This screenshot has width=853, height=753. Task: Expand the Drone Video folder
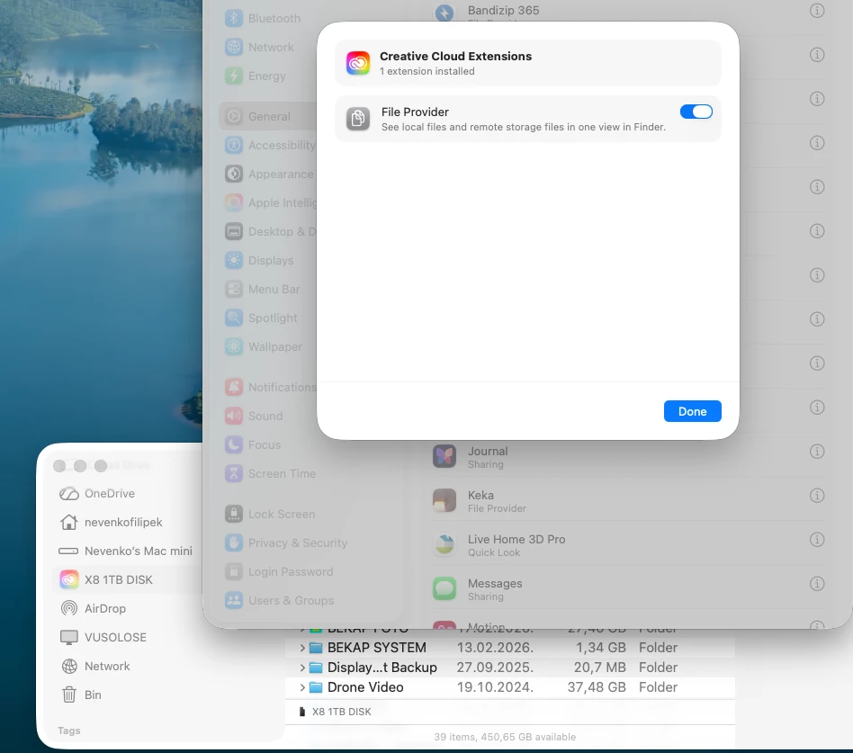pos(302,687)
